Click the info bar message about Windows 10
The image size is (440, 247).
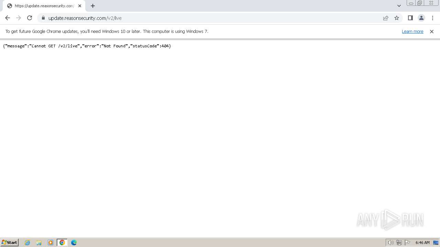107,32
